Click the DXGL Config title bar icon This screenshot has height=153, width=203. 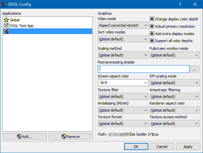coord(4,4)
